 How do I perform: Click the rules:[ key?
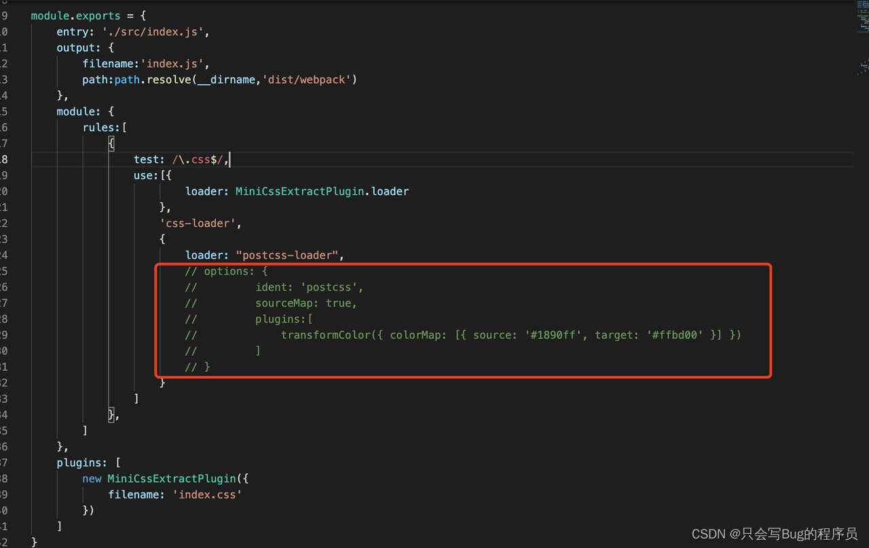pyautogui.click(x=105, y=128)
